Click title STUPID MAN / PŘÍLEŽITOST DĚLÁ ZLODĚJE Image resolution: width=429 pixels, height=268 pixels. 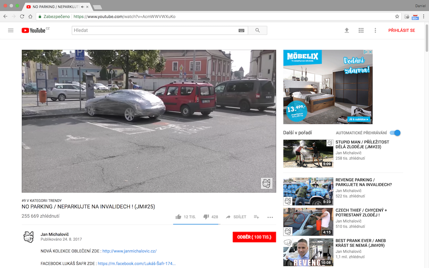pos(363,145)
